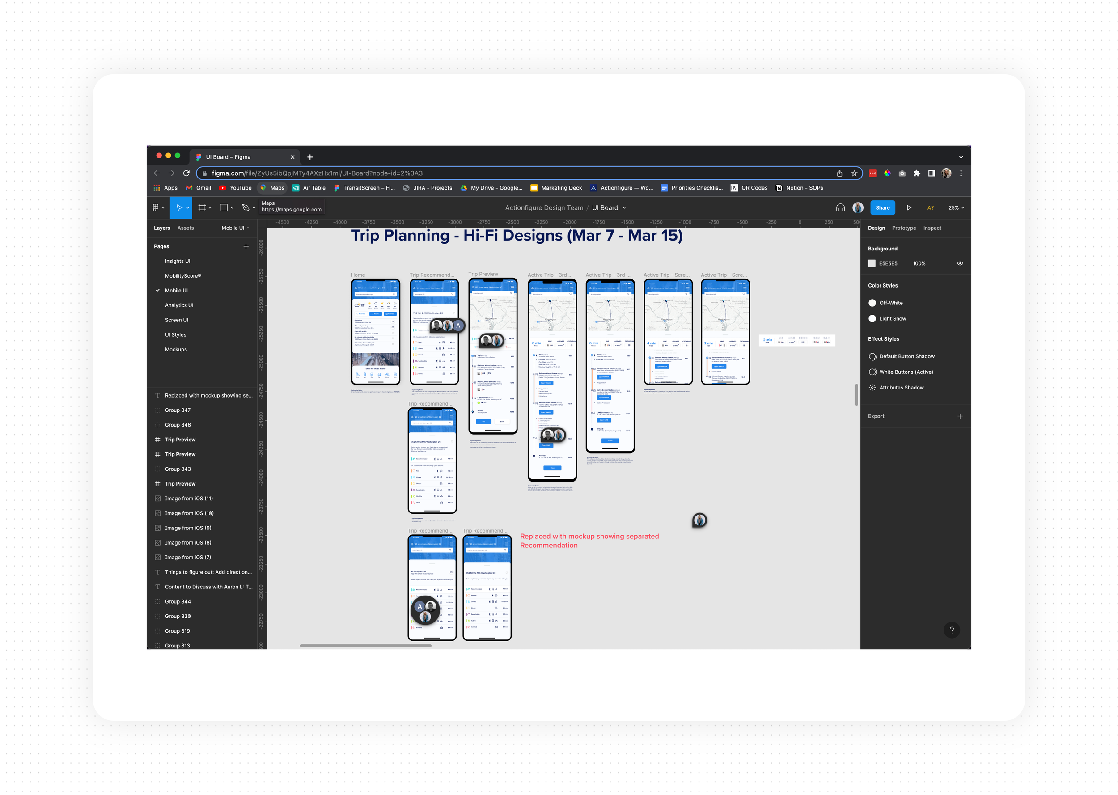
Task: Add a new page with plus icon
Action: (x=246, y=246)
